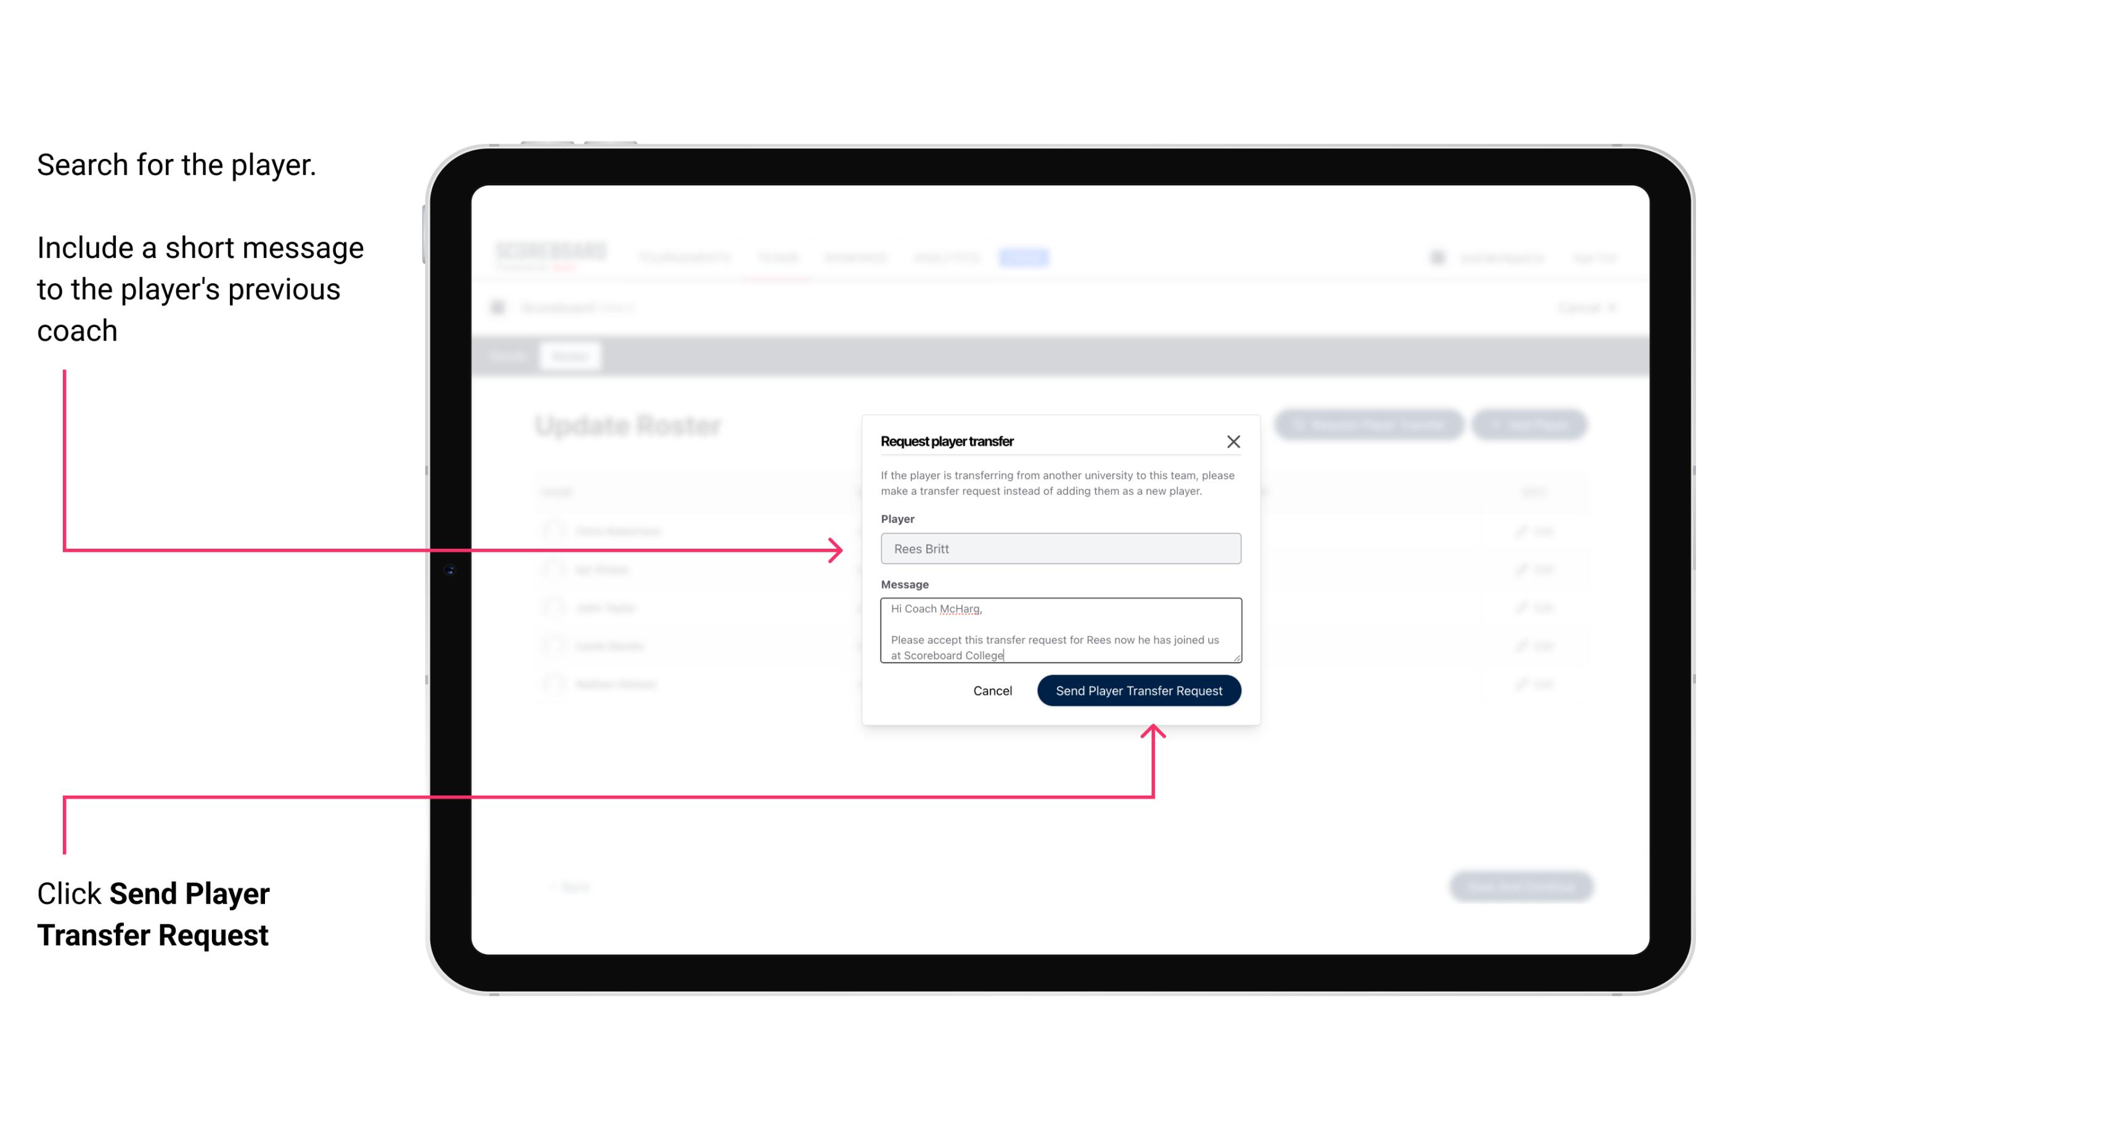The height and width of the screenshot is (1140, 2120).
Task: Click the Cancel button in dialog
Action: (992, 689)
